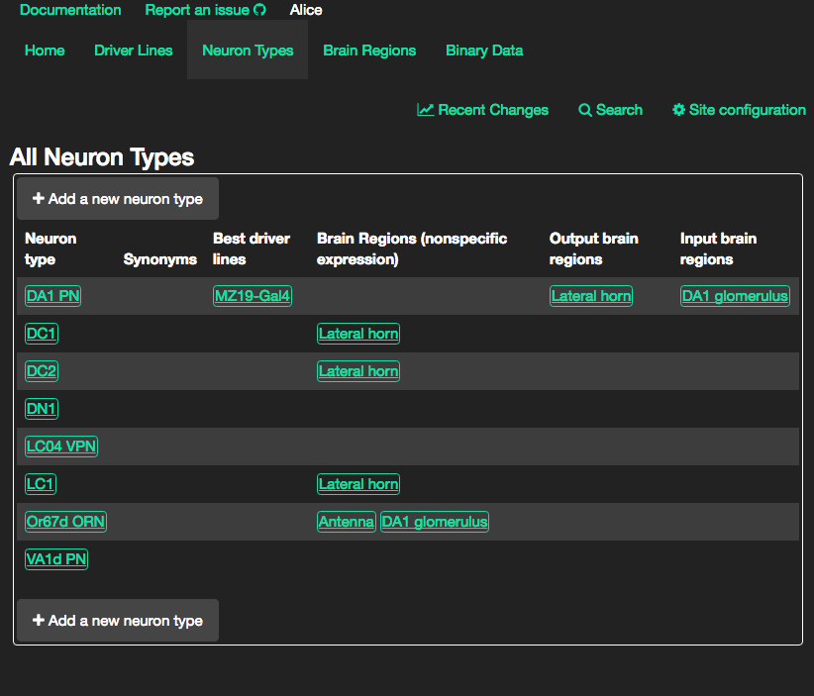Open the DN1 neuron type
814x696 pixels.
pos(42,409)
